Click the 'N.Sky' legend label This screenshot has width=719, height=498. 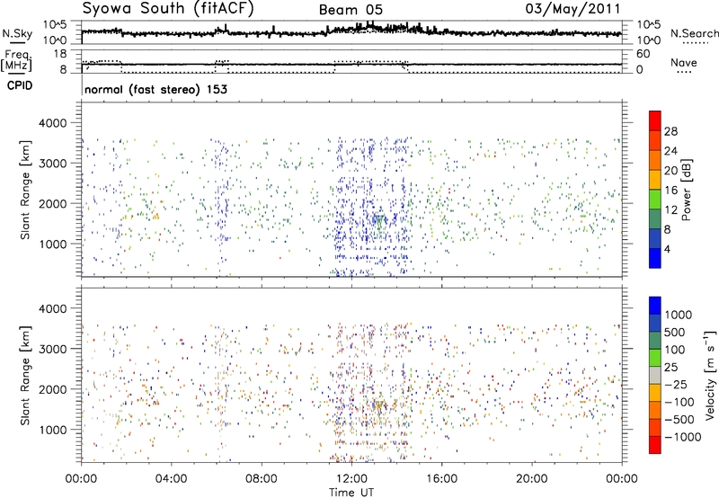pos(17,33)
